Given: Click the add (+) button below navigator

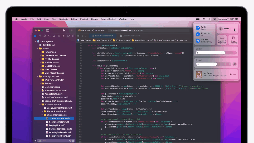Looking at the screenshot, I should [x=36, y=140].
